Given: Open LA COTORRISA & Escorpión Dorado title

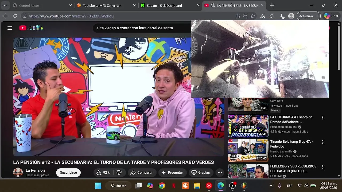Looking at the screenshot, I should pyautogui.click(x=291, y=119).
